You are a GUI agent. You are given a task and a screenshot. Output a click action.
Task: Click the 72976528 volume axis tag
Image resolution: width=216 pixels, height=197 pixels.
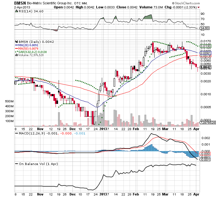[208, 122]
